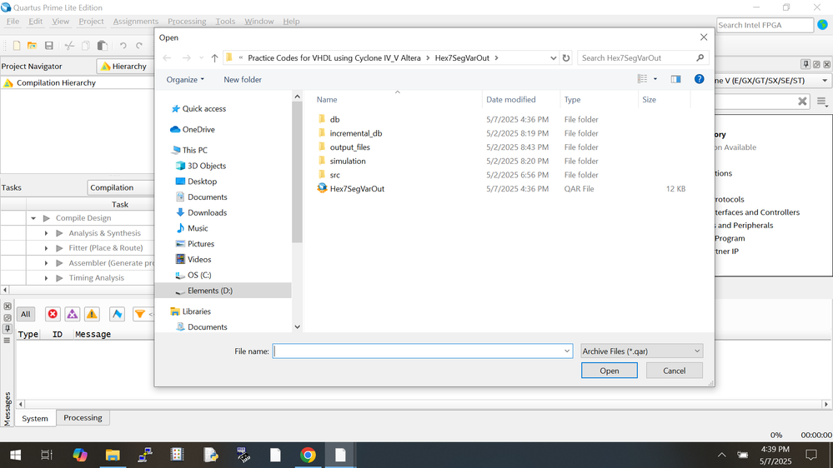Image resolution: width=833 pixels, height=468 pixels.
Task: Open the device family dropdown arrow
Action: point(825,81)
